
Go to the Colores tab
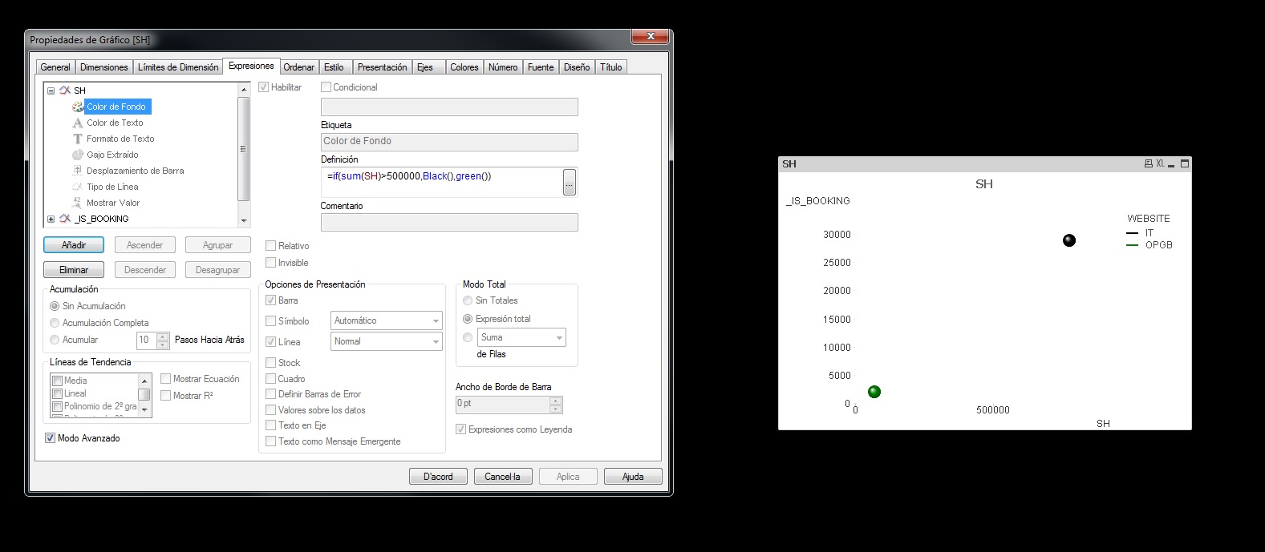coord(464,67)
